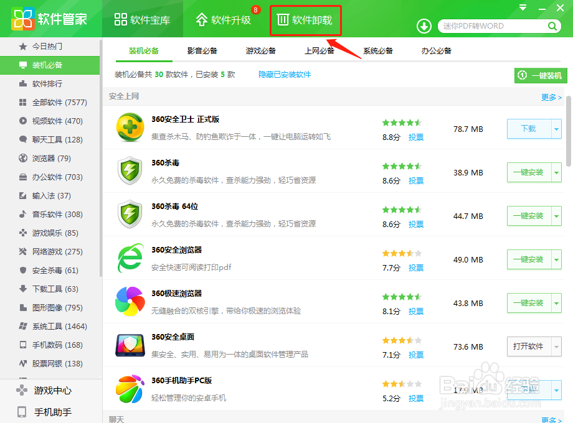The image size is (573, 423).
Task: Expand options arrow next to 打开软件
Action: (557, 346)
